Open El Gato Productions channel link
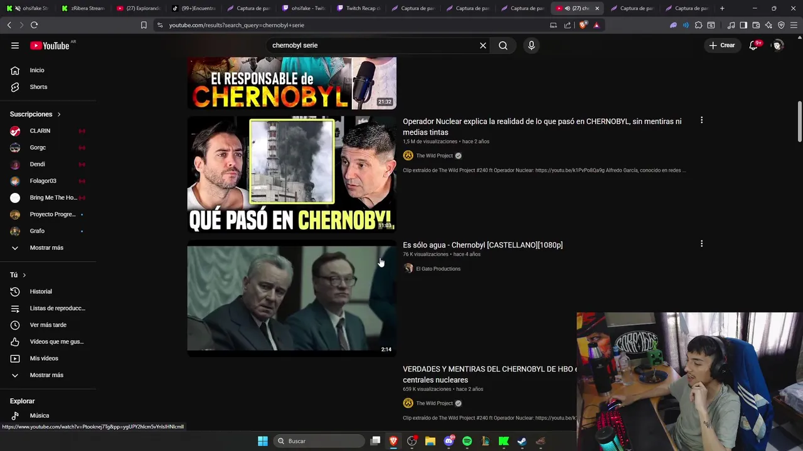The width and height of the screenshot is (803, 451). (438, 269)
